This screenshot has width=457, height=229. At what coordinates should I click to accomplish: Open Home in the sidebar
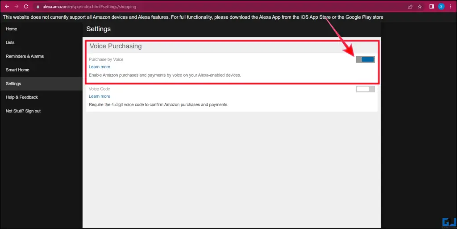pos(11,29)
